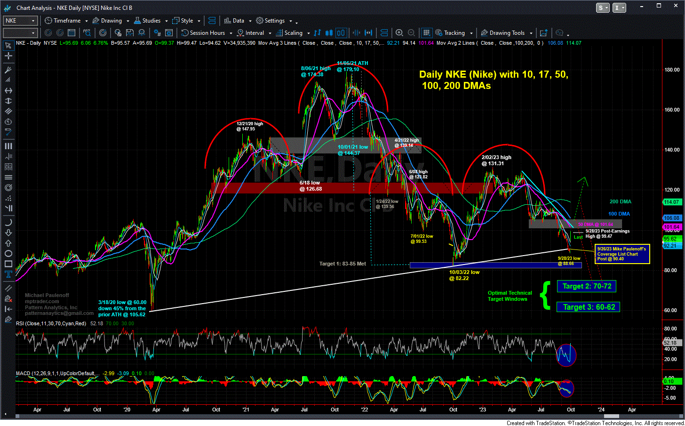Toggle the hollow candlestick chart type button
The image size is (685, 426).
341,32
